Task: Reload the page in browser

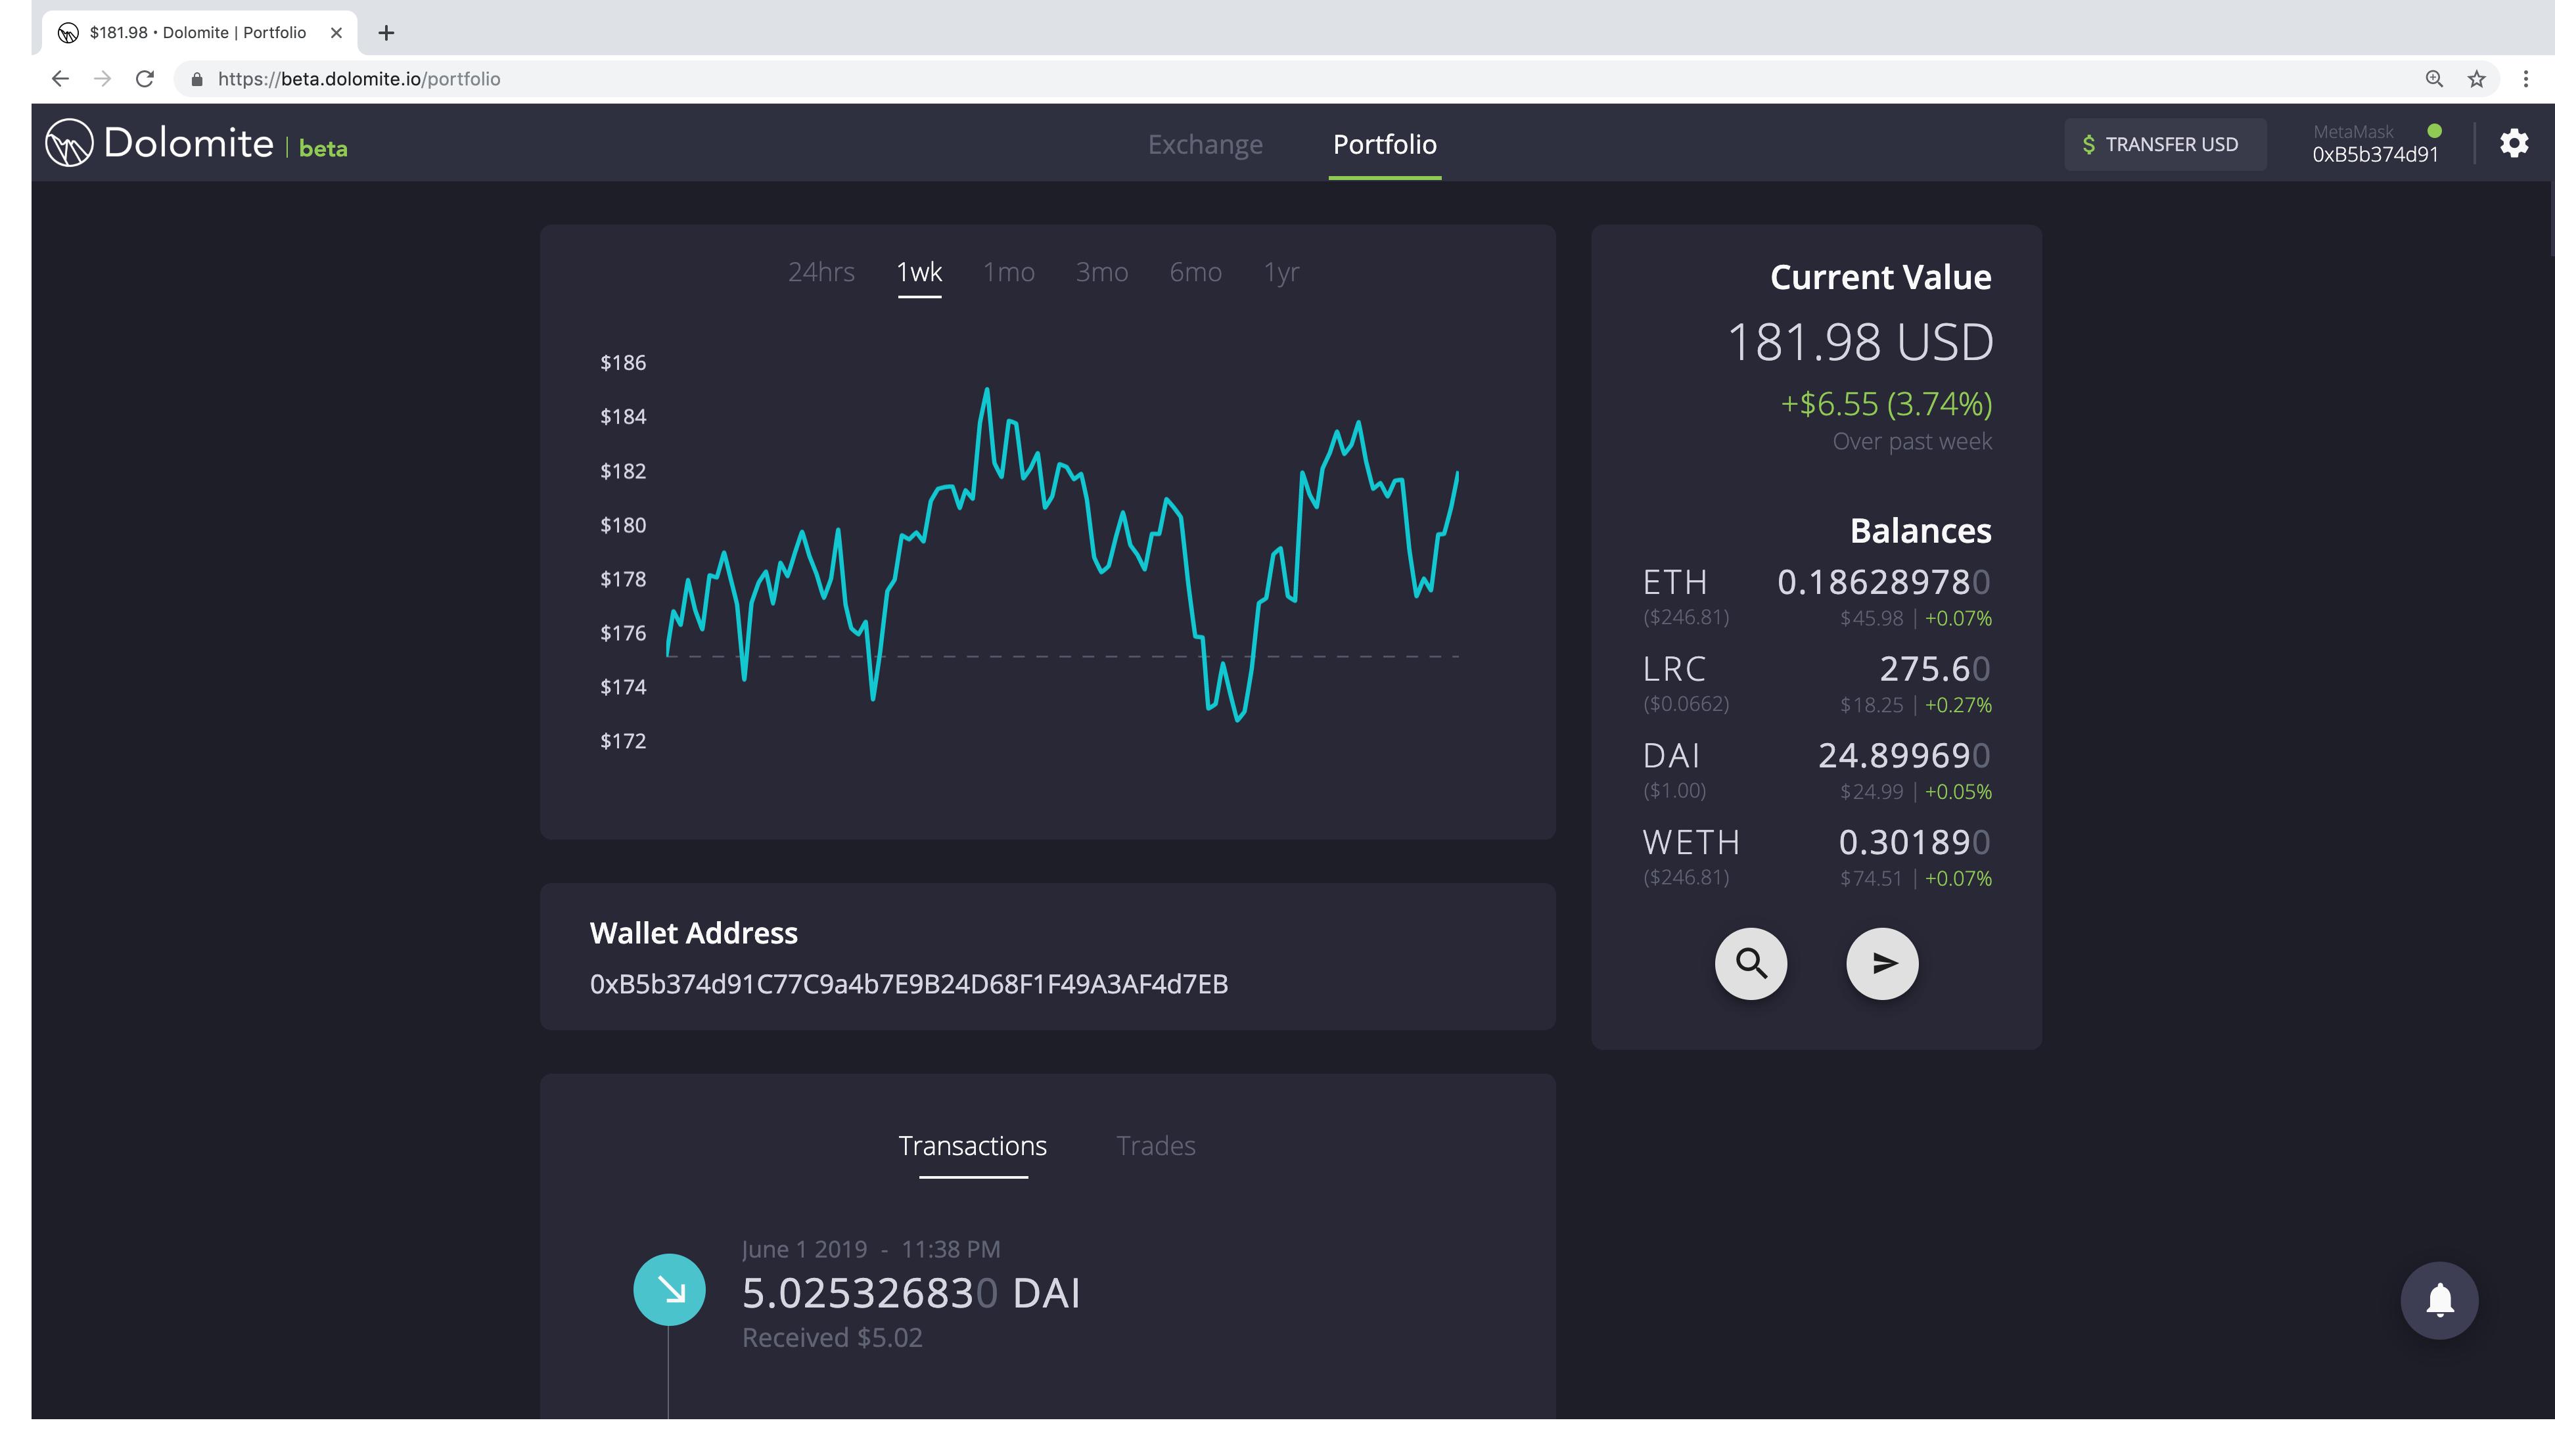Action: point(145,79)
